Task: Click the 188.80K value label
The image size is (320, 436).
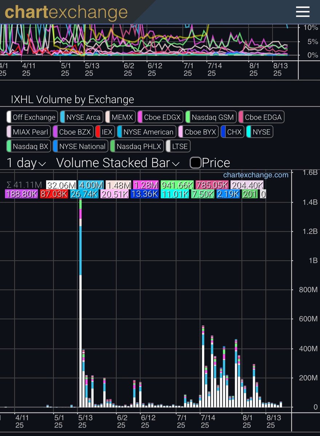Action: coord(21,194)
